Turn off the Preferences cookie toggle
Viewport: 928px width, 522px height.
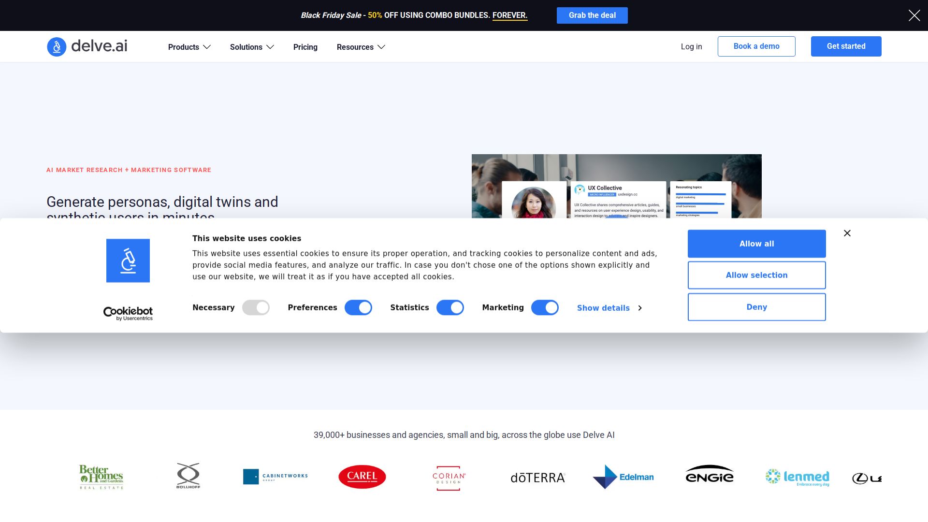pyautogui.click(x=358, y=308)
